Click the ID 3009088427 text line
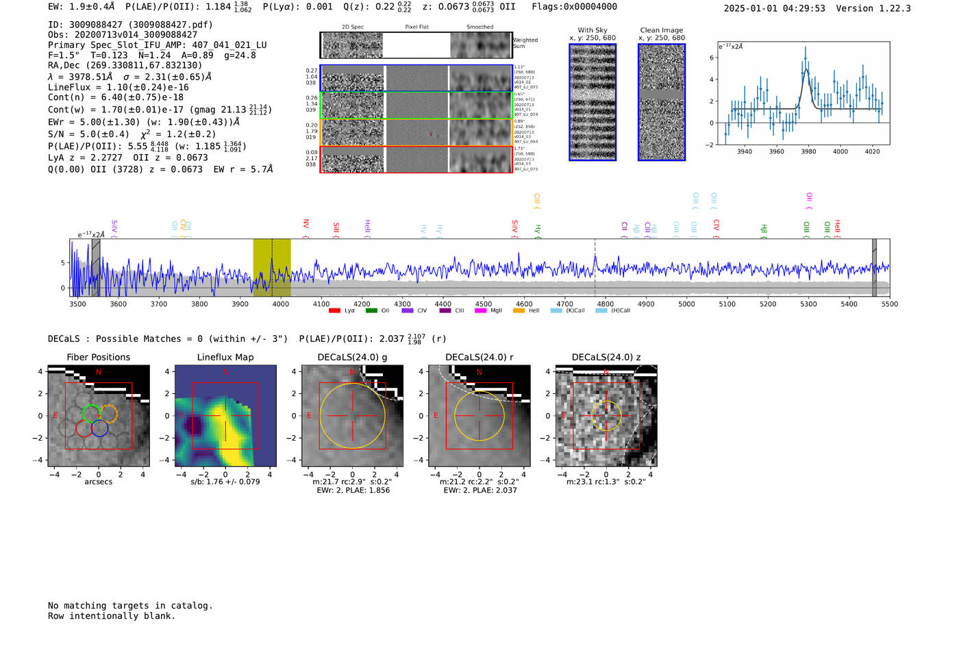This screenshot has height=653, width=959. (130, 25)
